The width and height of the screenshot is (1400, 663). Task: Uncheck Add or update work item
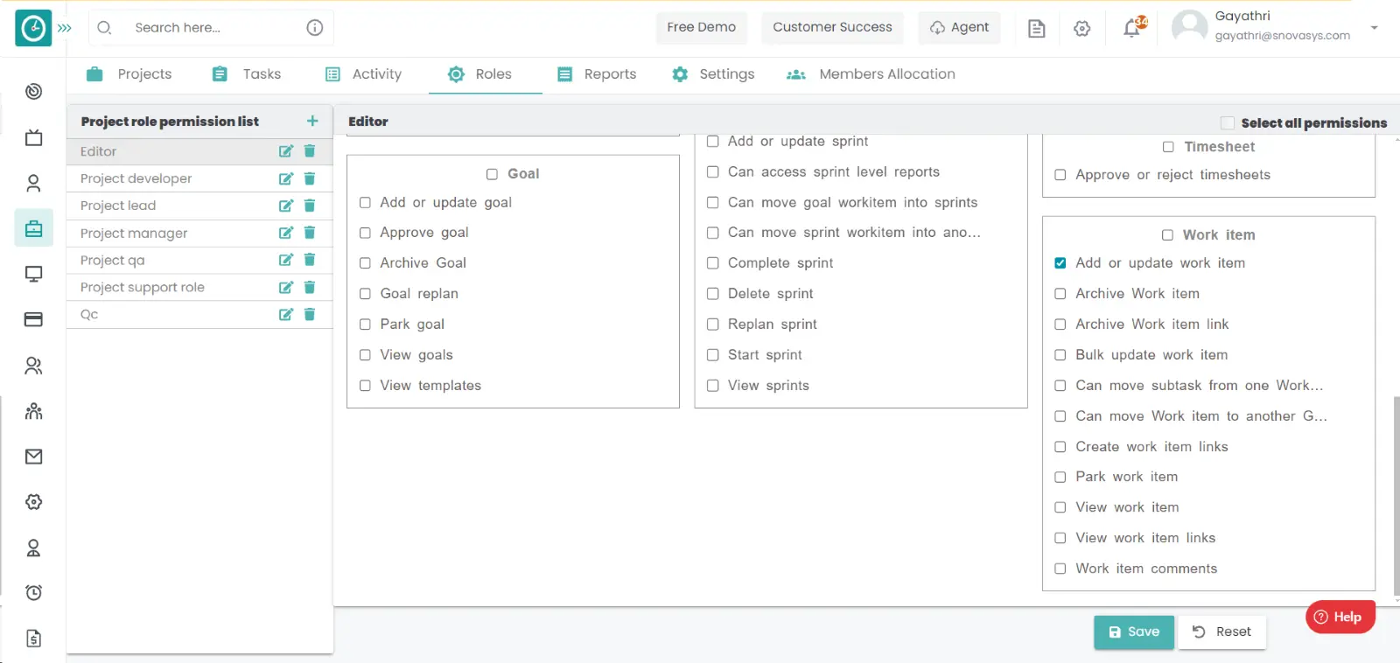tap(1060, 263)
